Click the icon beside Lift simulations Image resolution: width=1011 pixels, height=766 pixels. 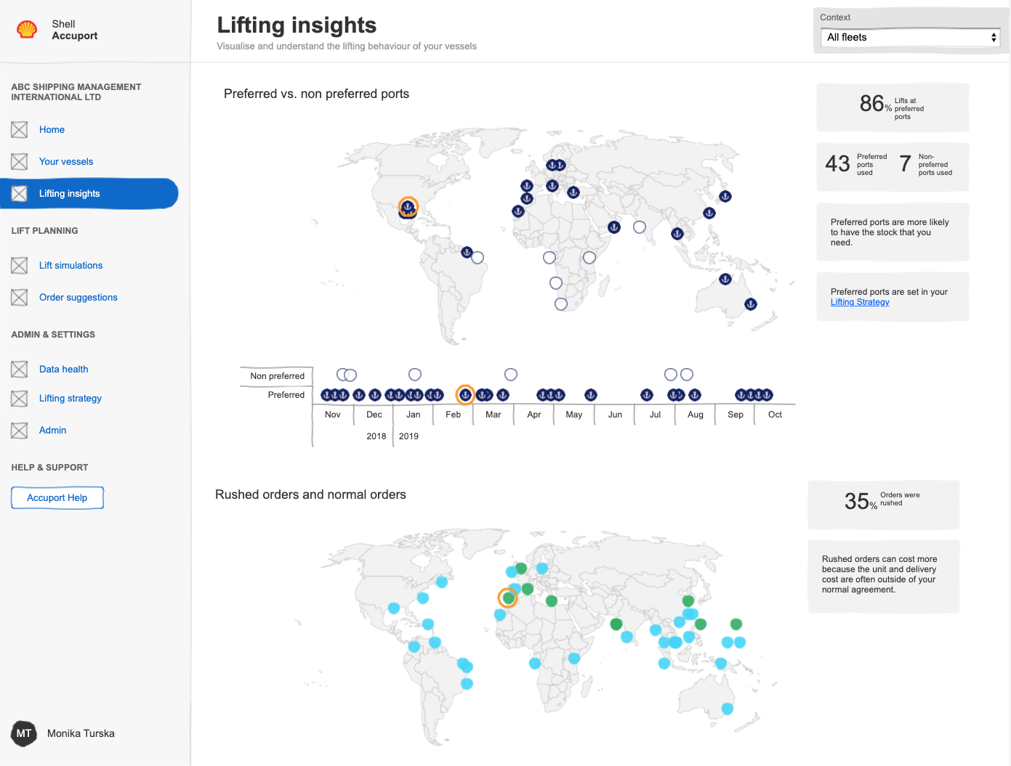(20, 265)
